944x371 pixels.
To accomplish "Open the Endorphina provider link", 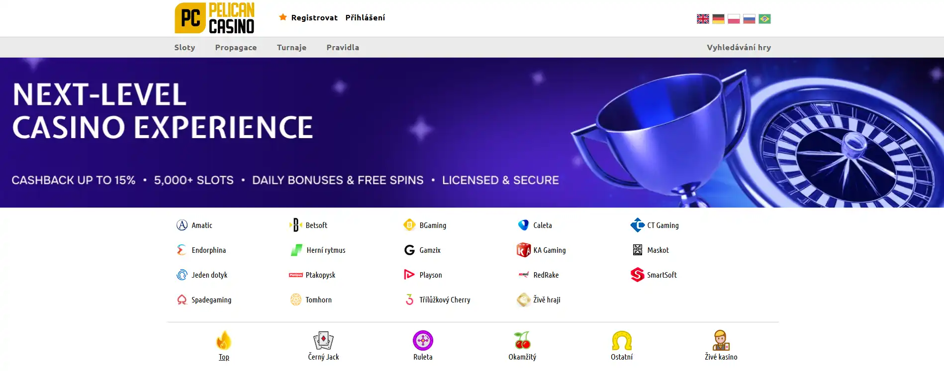I will (209, 250).
